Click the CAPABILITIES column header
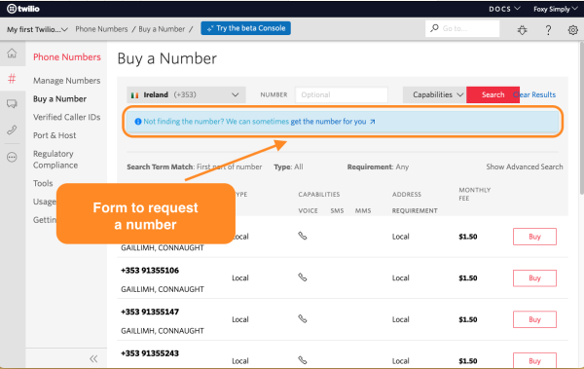The width and height of the screenshot is (584, 369). (319, 194)
